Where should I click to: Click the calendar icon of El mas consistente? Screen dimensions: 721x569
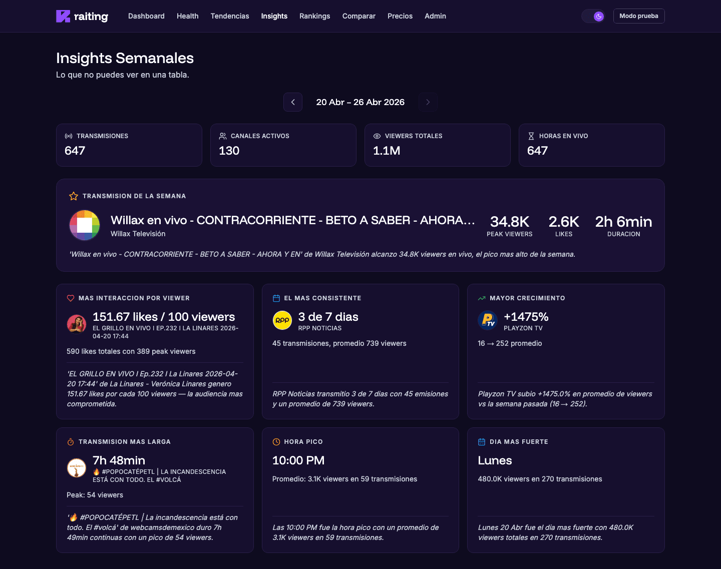[276, 298]
